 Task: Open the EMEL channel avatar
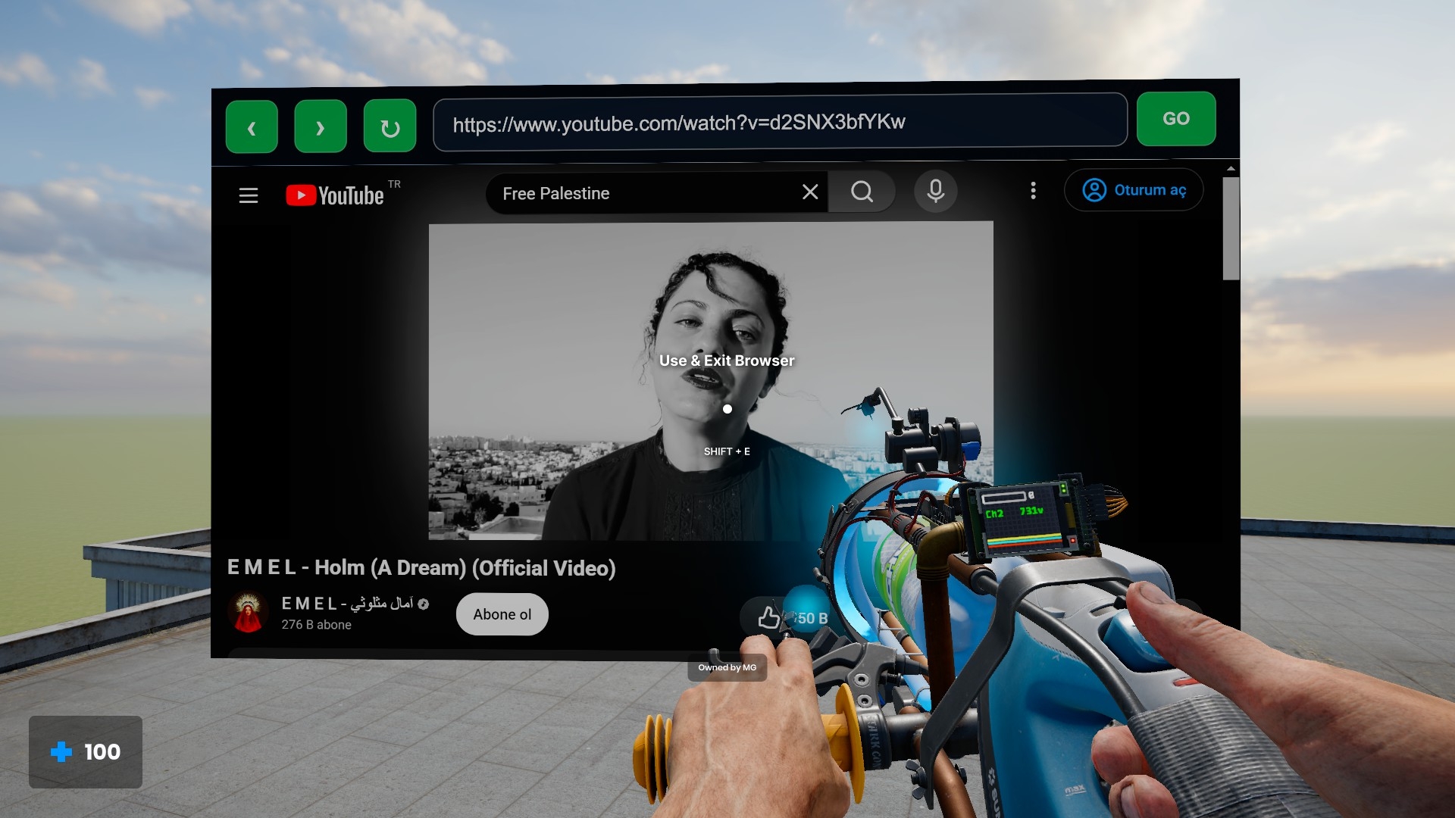[x=248, y=613]
